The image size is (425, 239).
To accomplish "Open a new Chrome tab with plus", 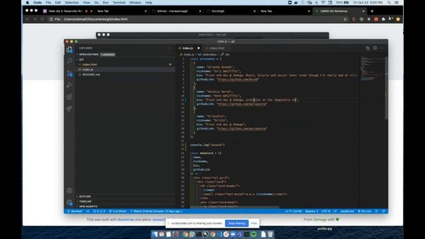I will click(372, 11).
